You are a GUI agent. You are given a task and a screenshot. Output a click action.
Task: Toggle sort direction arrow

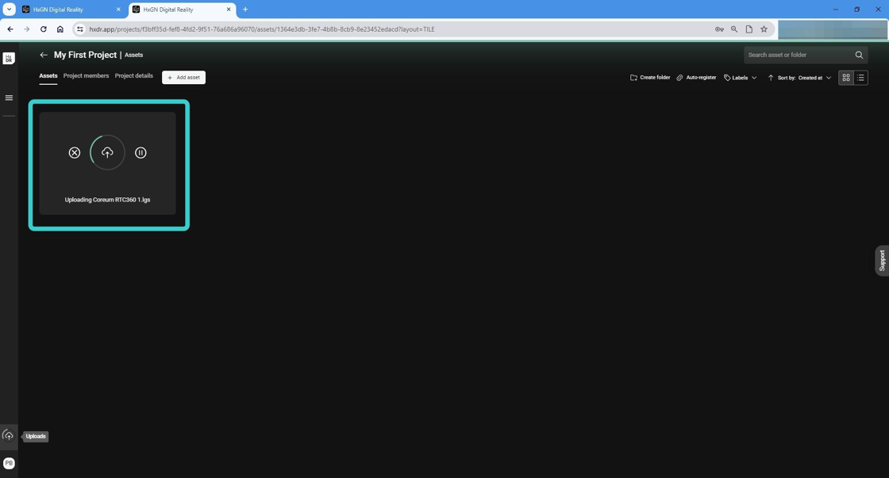pos(770,78)
